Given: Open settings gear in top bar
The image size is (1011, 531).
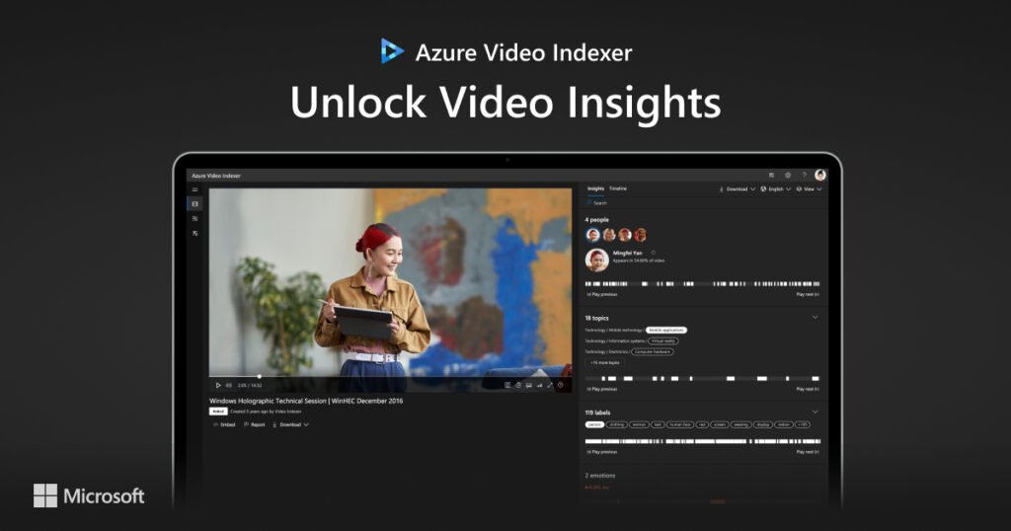Looking at the screenshot, I should pyautogui.click(x=787, y=176).
